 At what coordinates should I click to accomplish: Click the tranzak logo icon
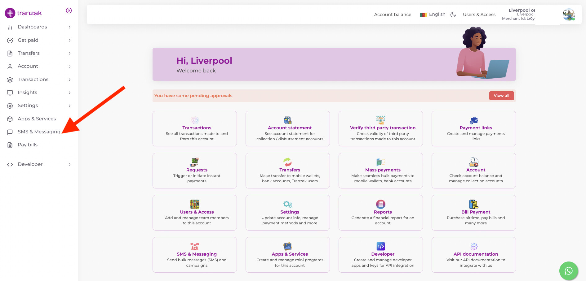click(x=10, y=13)
